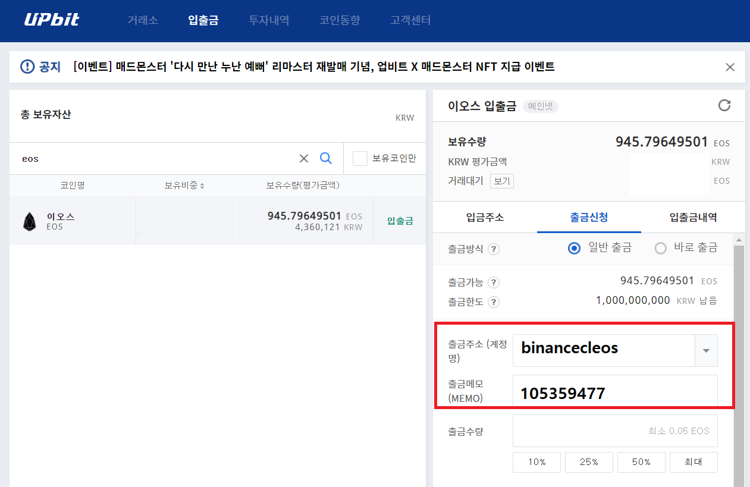Click the 공지 exclamation icon

pyautogui.click(x=27, y=67)
